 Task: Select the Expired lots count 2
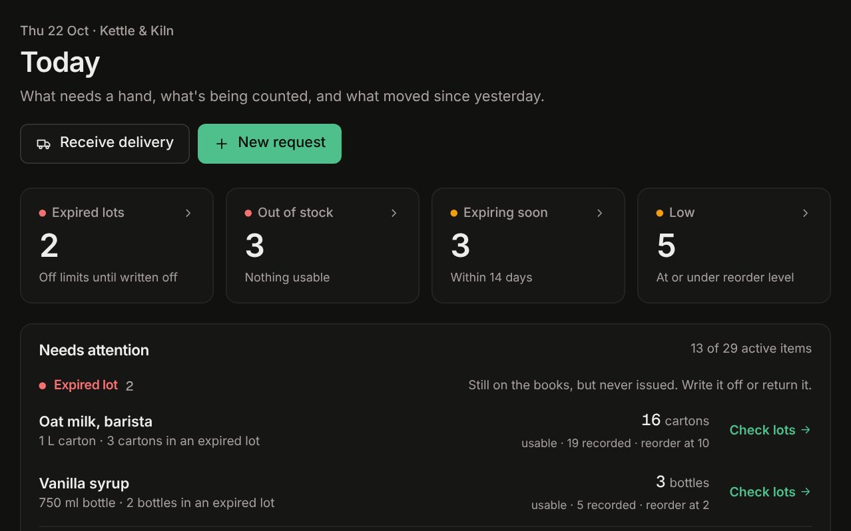tap(49, 246)
